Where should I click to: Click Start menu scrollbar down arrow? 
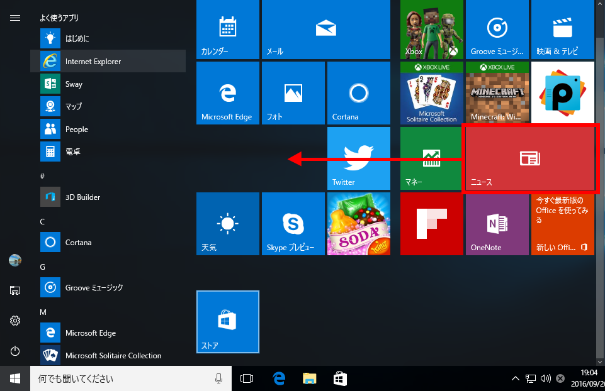click(599, 361)
